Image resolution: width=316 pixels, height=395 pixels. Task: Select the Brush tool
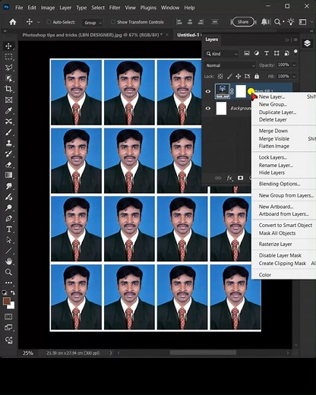pyautogui.click(x=8, y=132)
